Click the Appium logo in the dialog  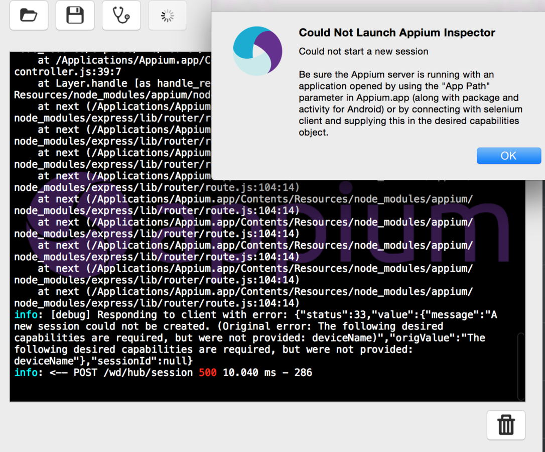257,51
